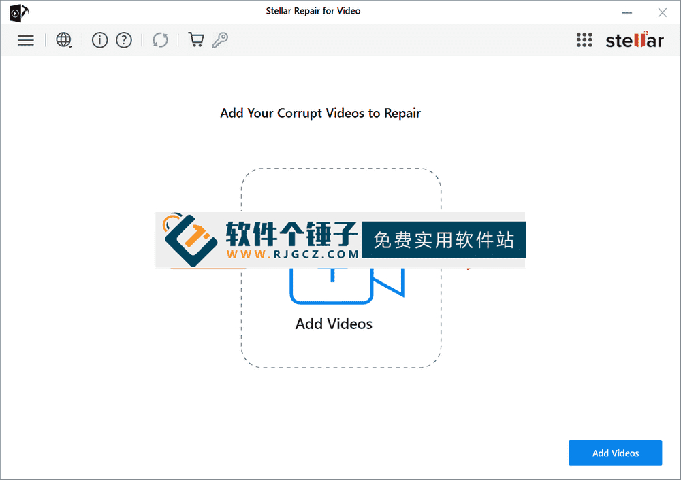Select the language globe icon

[62, 40]
